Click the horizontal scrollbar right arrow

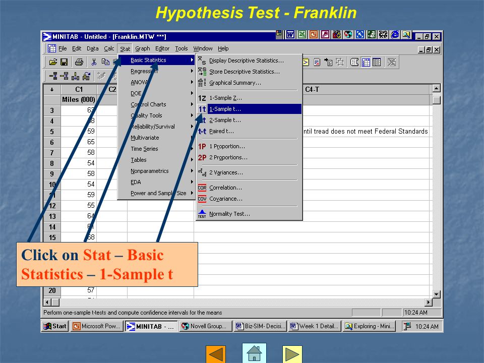[428, 302]
